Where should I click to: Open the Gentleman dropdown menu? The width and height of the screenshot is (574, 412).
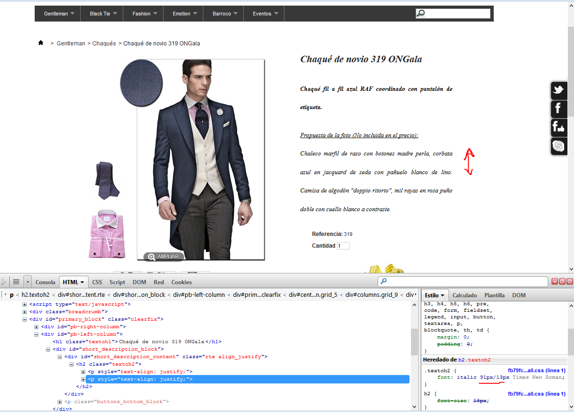click(x=59, y=14)
